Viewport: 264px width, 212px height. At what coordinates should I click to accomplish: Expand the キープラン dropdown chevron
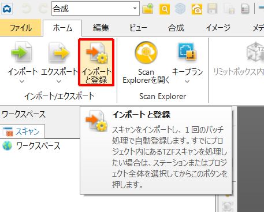coord(187,81)
